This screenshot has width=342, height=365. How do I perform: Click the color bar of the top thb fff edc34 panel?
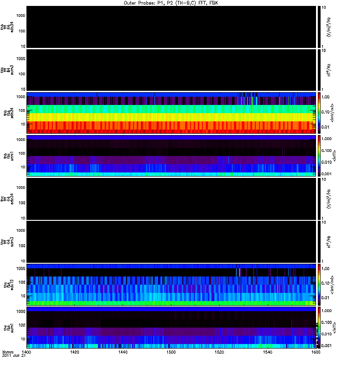pos(320,26)
